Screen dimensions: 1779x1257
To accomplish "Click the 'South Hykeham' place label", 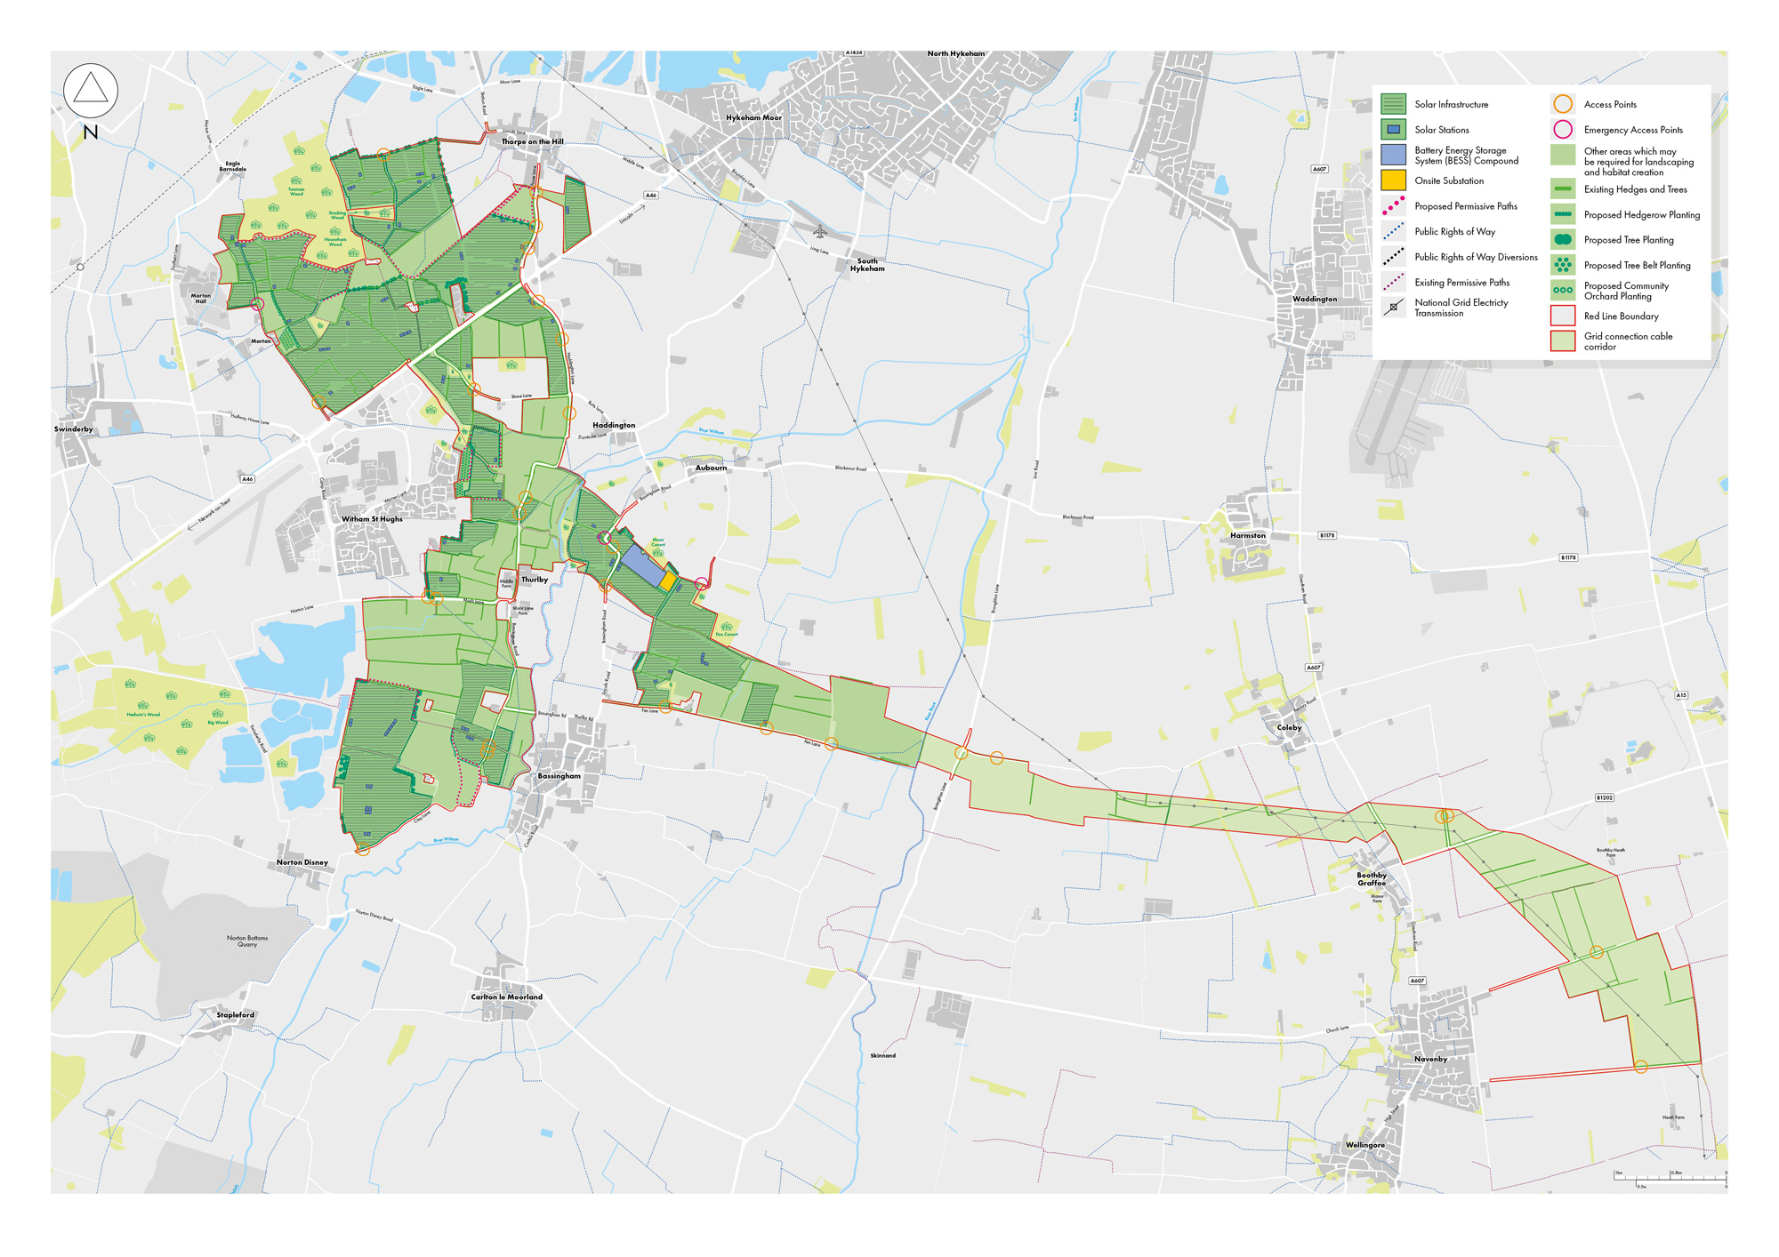I will [x=867, y=265].
